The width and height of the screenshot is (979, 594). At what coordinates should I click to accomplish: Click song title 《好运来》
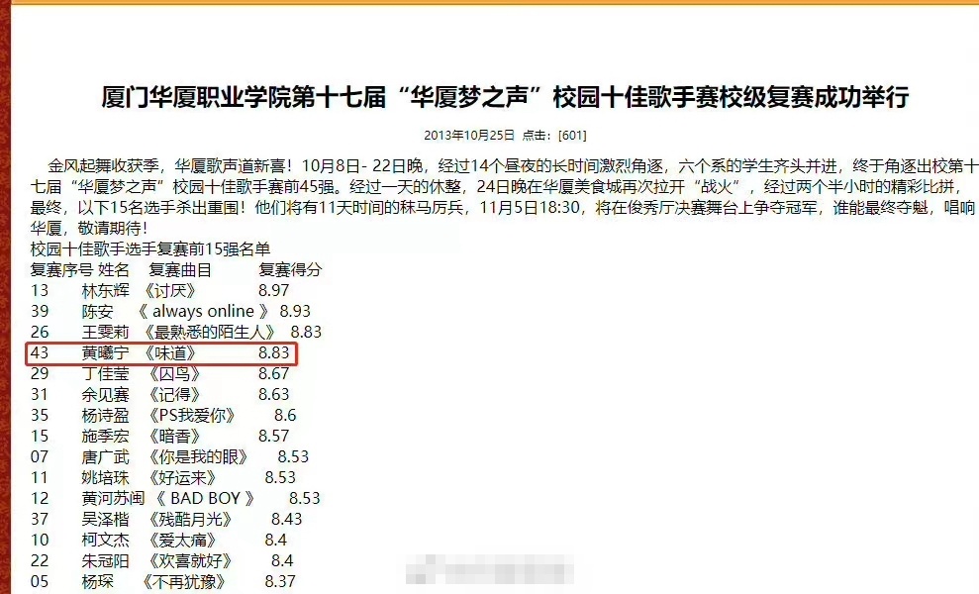tap(182, 477)
